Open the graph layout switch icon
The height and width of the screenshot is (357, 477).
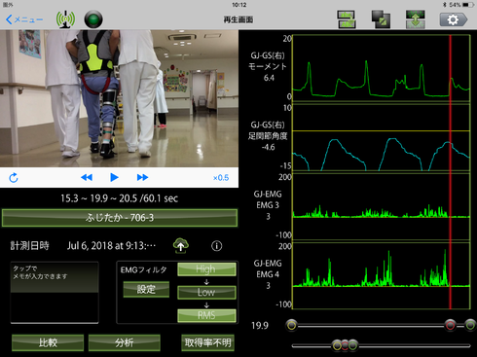click(347, 19)
